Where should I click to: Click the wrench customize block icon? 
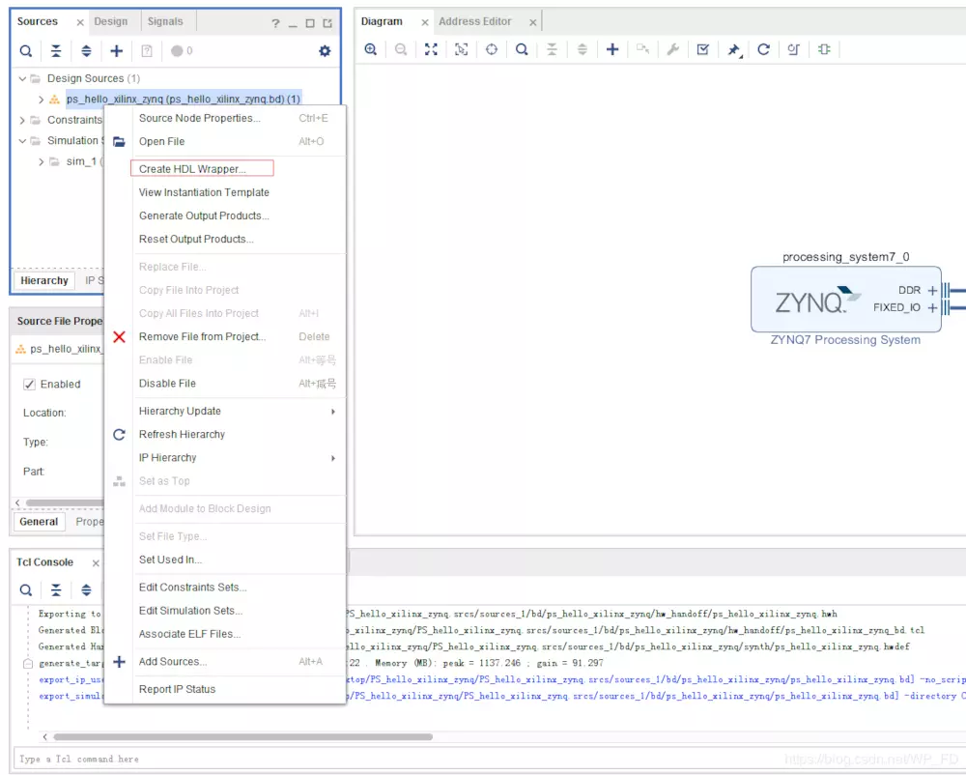coord(672,49)
